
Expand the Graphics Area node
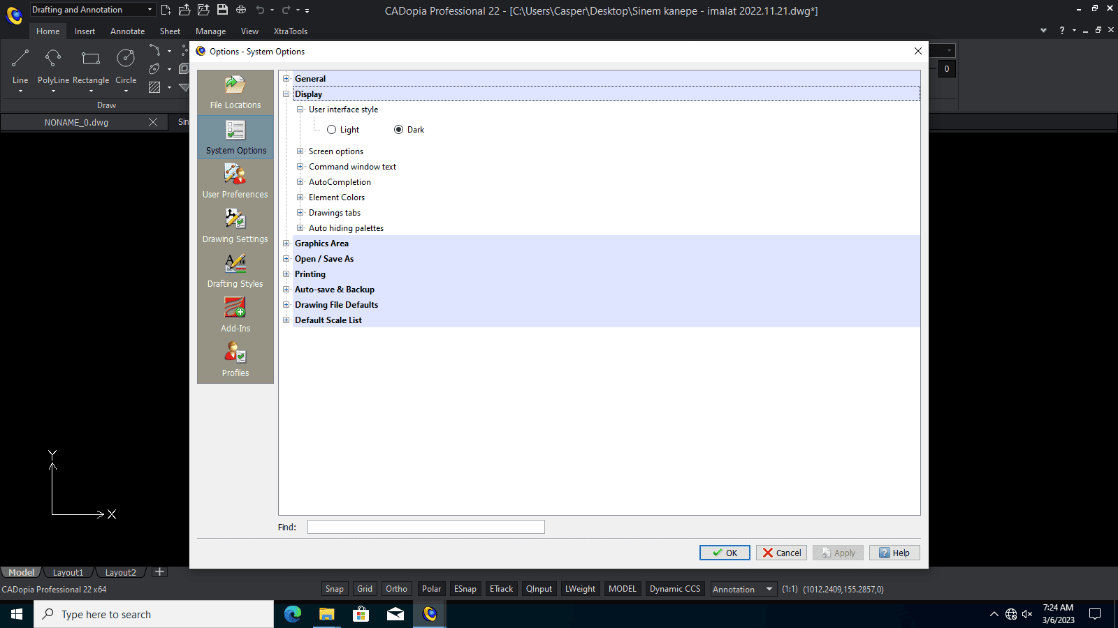(x=286, y=244)
